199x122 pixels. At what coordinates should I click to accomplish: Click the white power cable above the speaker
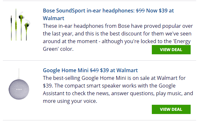[19, 74]
